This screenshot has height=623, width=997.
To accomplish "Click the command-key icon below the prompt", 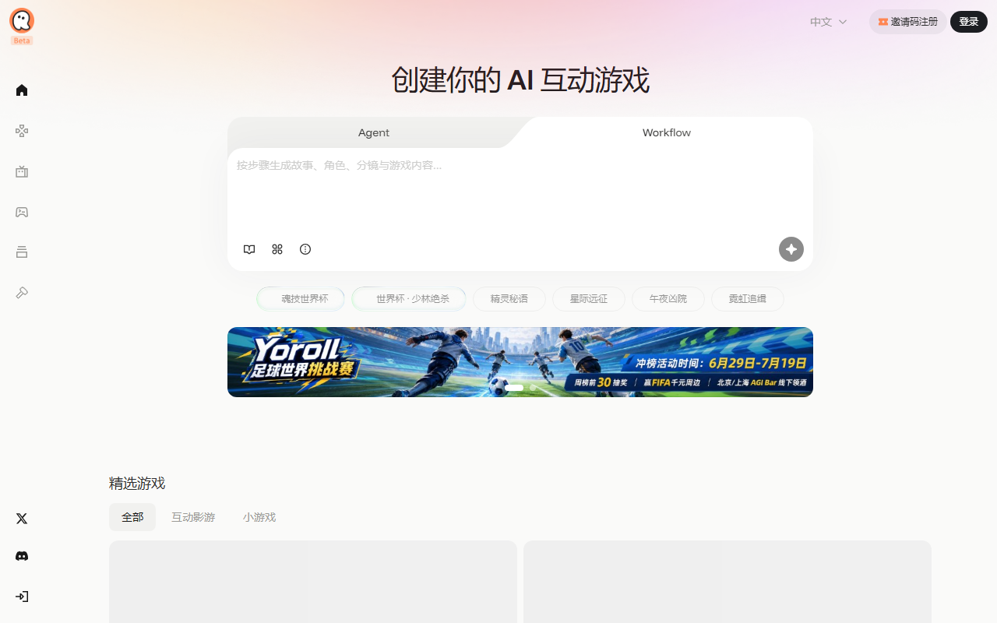I will pyautogui.click(x=277, y=249).
